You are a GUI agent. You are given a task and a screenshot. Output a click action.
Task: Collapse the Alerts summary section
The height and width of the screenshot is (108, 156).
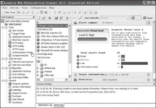tap(148, 23)
